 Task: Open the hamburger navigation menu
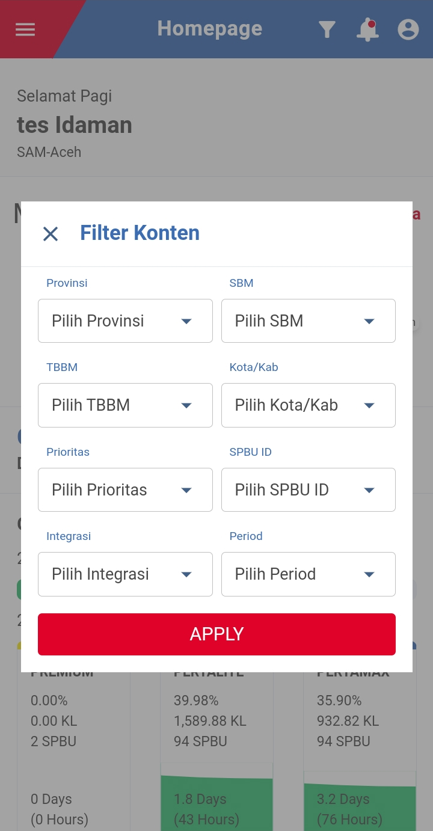coord(25,29)
